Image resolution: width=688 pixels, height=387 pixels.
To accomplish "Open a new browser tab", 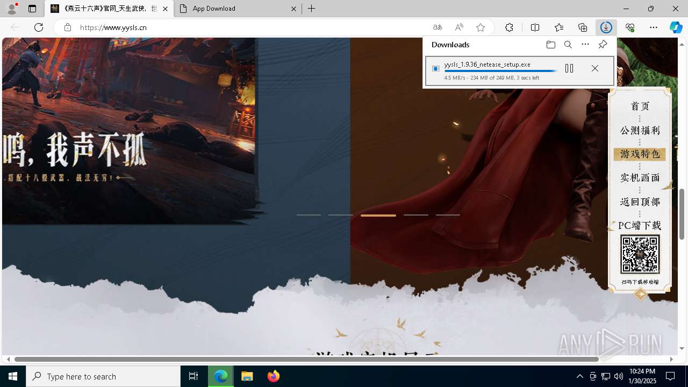I will pyautogui.click(x=312, y=9).
